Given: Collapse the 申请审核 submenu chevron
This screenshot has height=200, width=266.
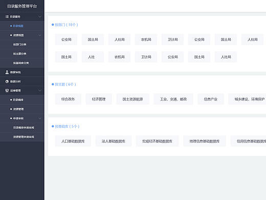Looking at the screenshot, I should pos(39,118).
